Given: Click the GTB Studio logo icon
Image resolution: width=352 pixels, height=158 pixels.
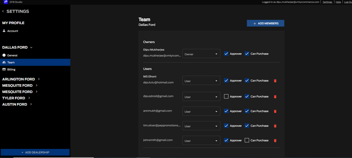Looking at the screenshot, I should tap(6, 2).
